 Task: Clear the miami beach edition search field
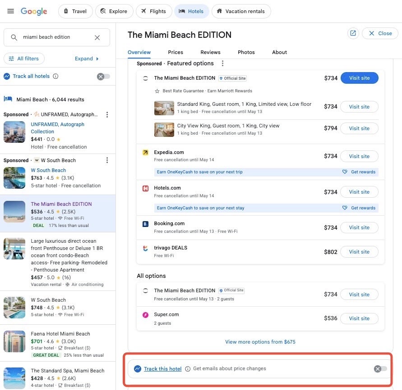[x=97, y=37]
